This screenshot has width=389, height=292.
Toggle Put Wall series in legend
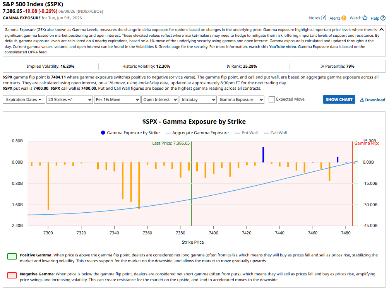246,133
